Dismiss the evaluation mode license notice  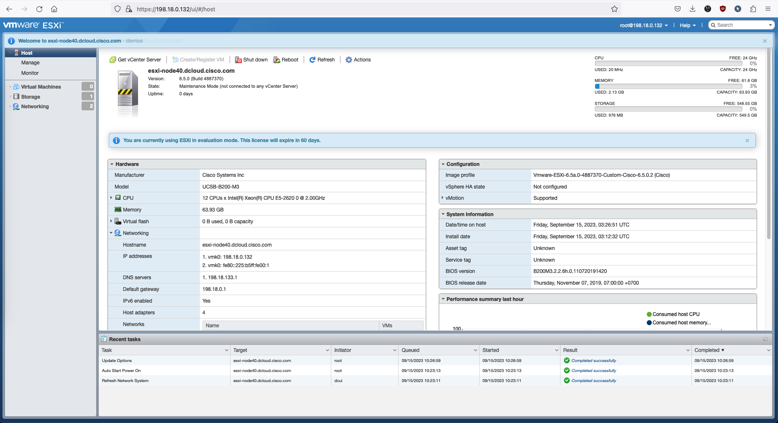coord(747,140)
